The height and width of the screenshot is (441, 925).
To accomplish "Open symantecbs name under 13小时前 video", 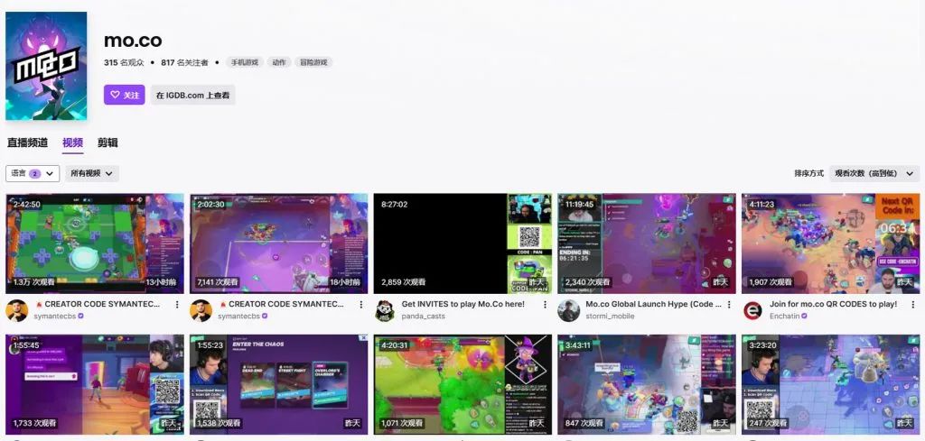I will coord(55,317).
